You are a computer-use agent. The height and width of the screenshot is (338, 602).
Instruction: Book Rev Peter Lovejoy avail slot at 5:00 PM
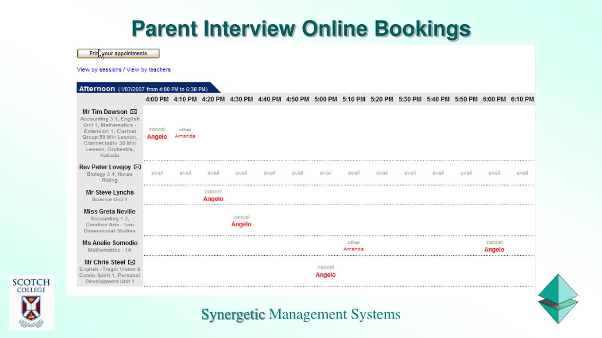click(325, 173)
